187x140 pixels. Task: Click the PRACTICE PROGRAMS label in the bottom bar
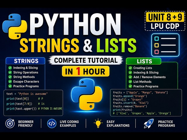[x=167, y=124]
